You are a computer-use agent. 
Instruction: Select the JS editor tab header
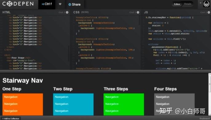coord(146,12)
